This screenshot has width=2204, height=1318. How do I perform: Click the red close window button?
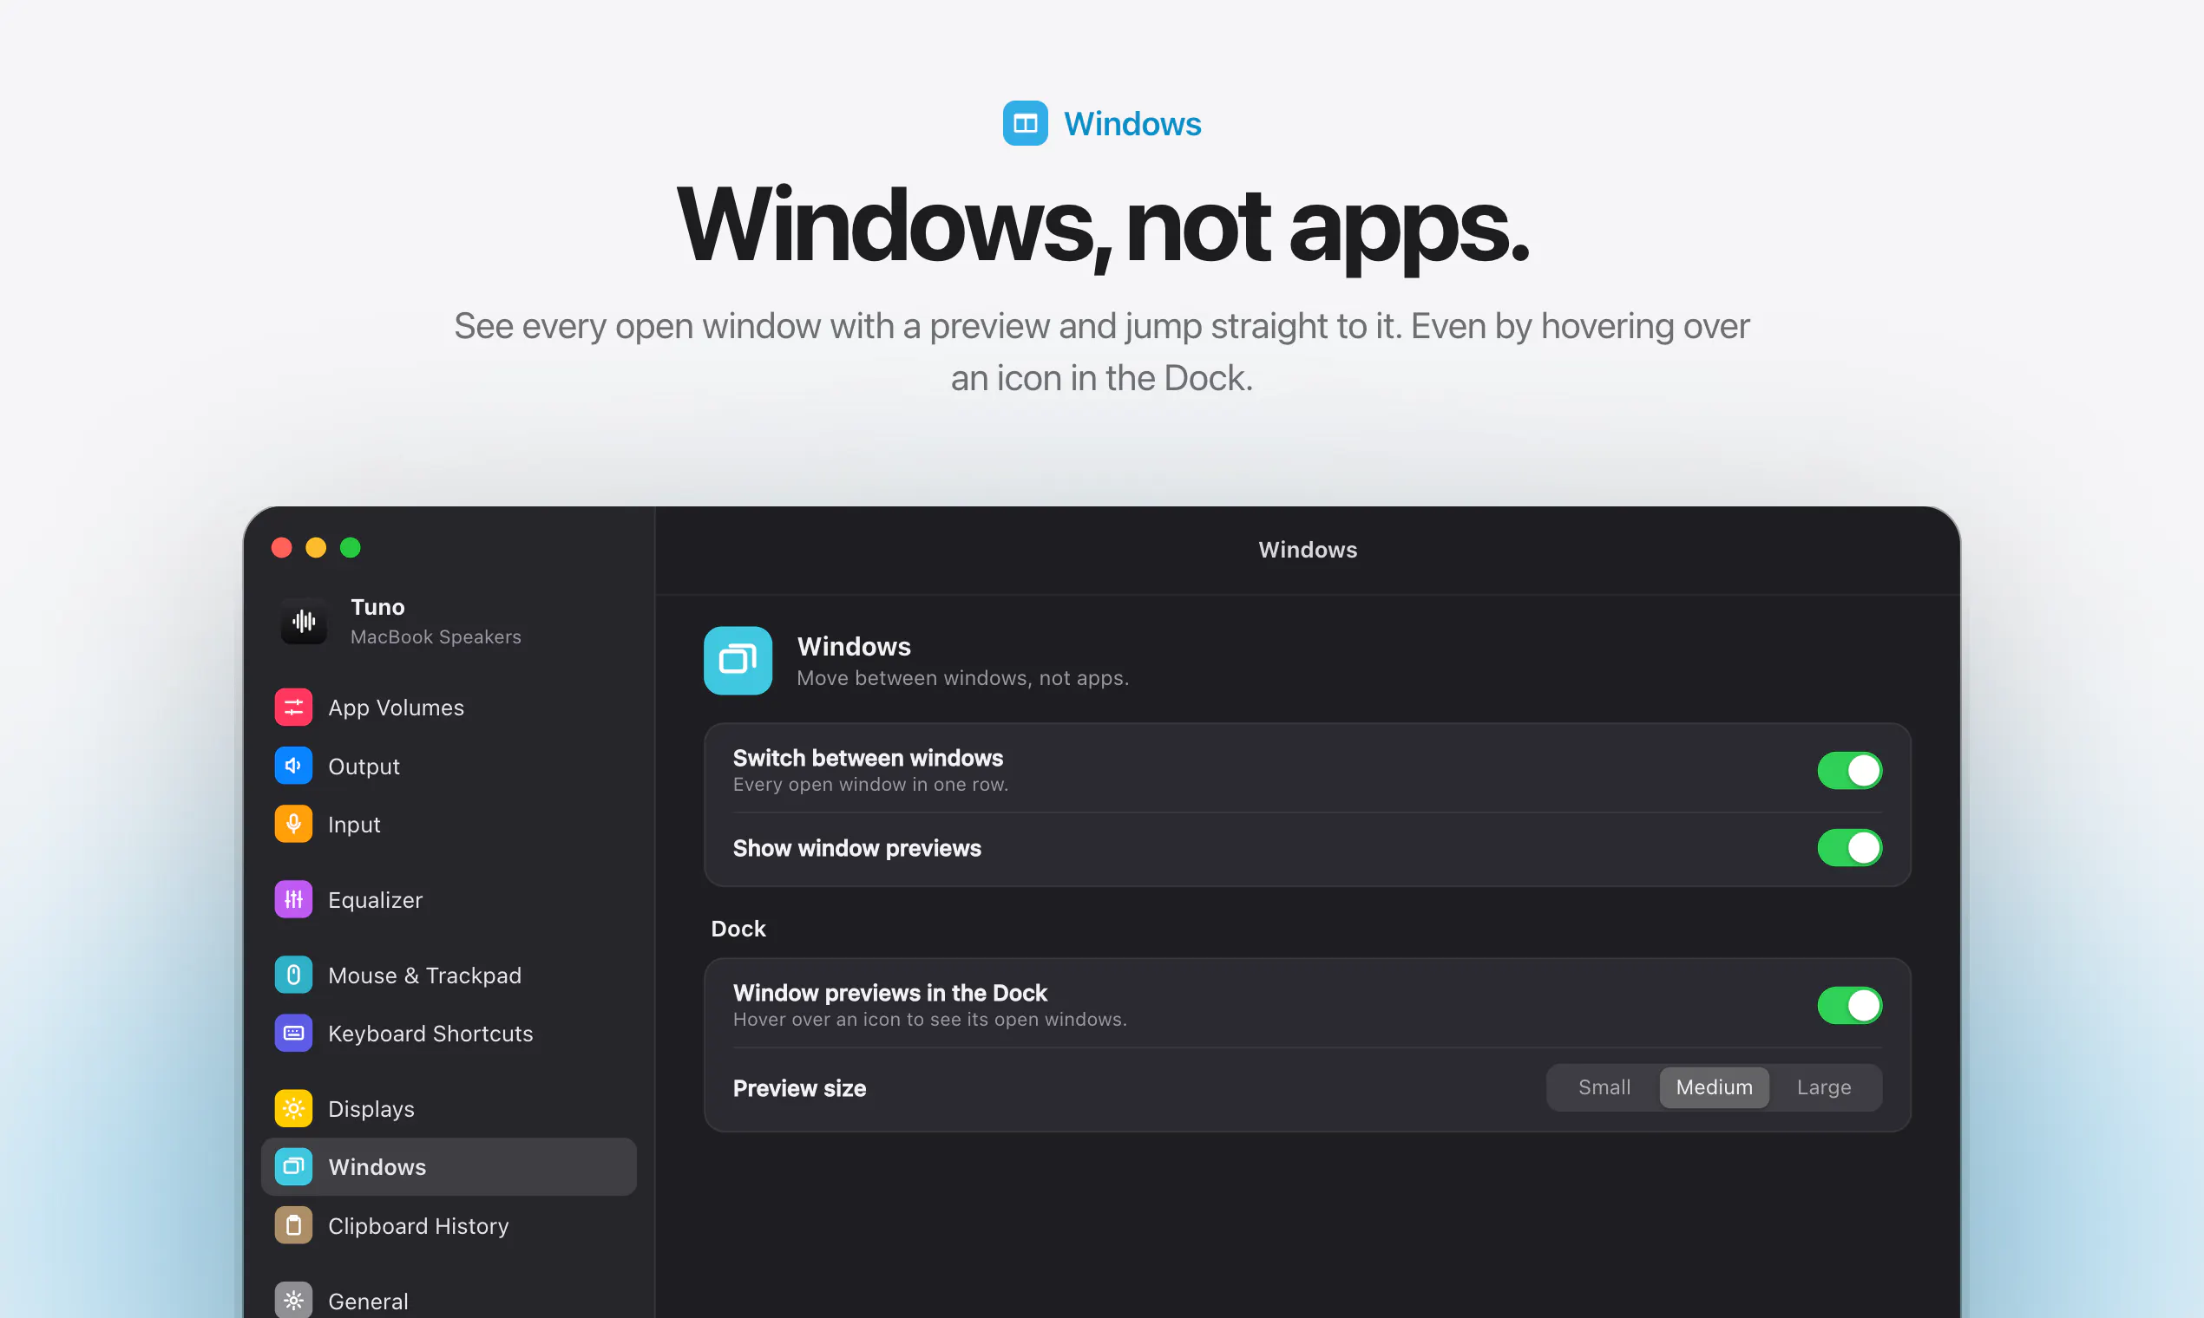click(282, 547)
